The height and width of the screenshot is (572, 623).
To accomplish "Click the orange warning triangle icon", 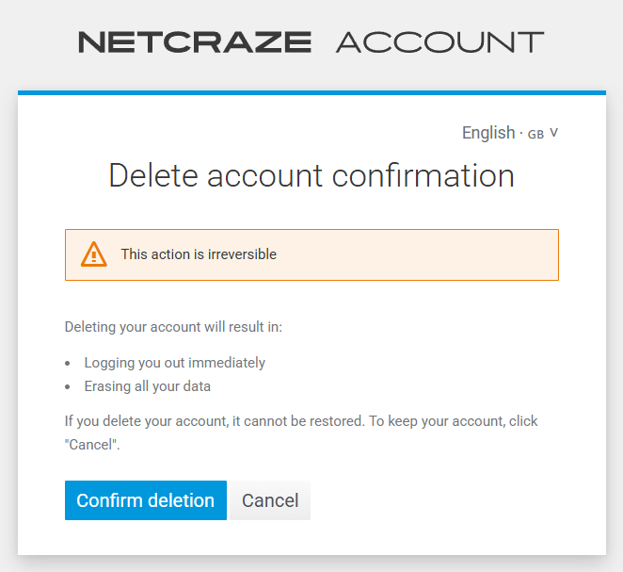I will [x=94, y=254].
